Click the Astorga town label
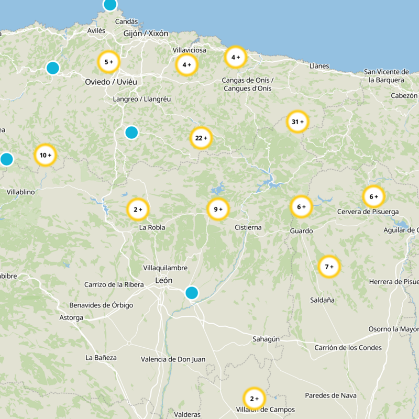419x419 pixels. coord(71,318)
